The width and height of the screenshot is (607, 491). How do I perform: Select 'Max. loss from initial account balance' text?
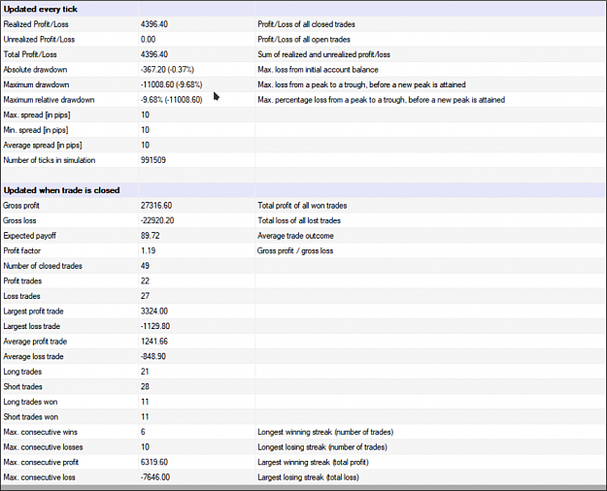point(318,70)
